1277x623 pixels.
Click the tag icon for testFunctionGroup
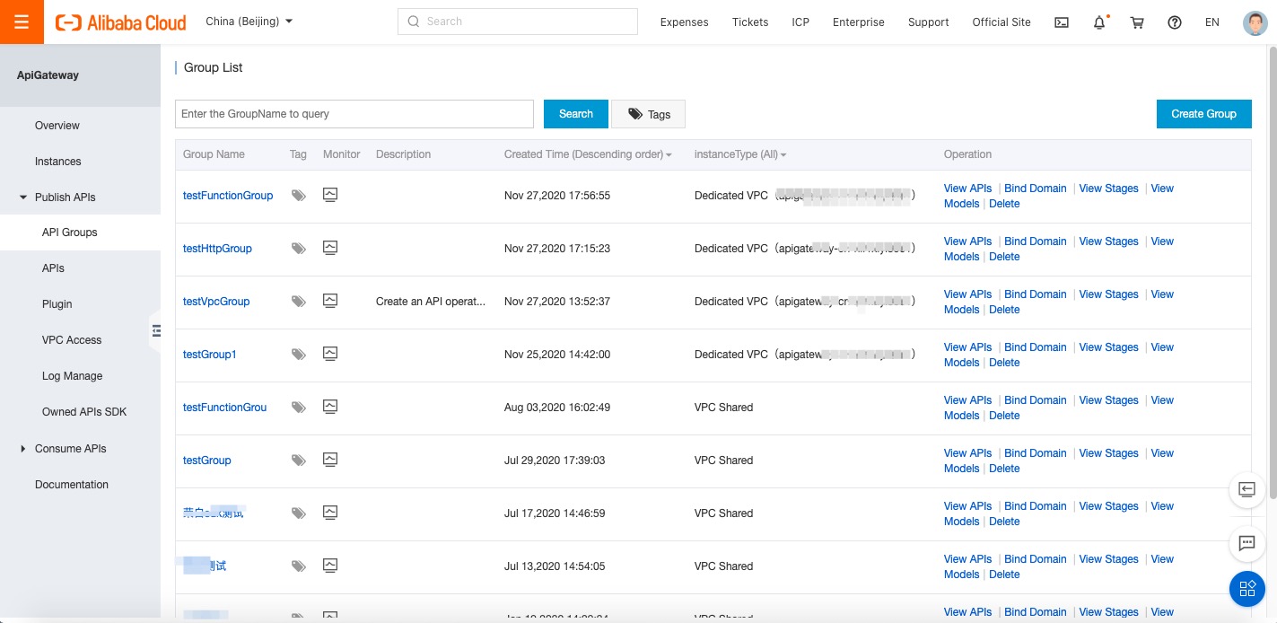(299, 195)
